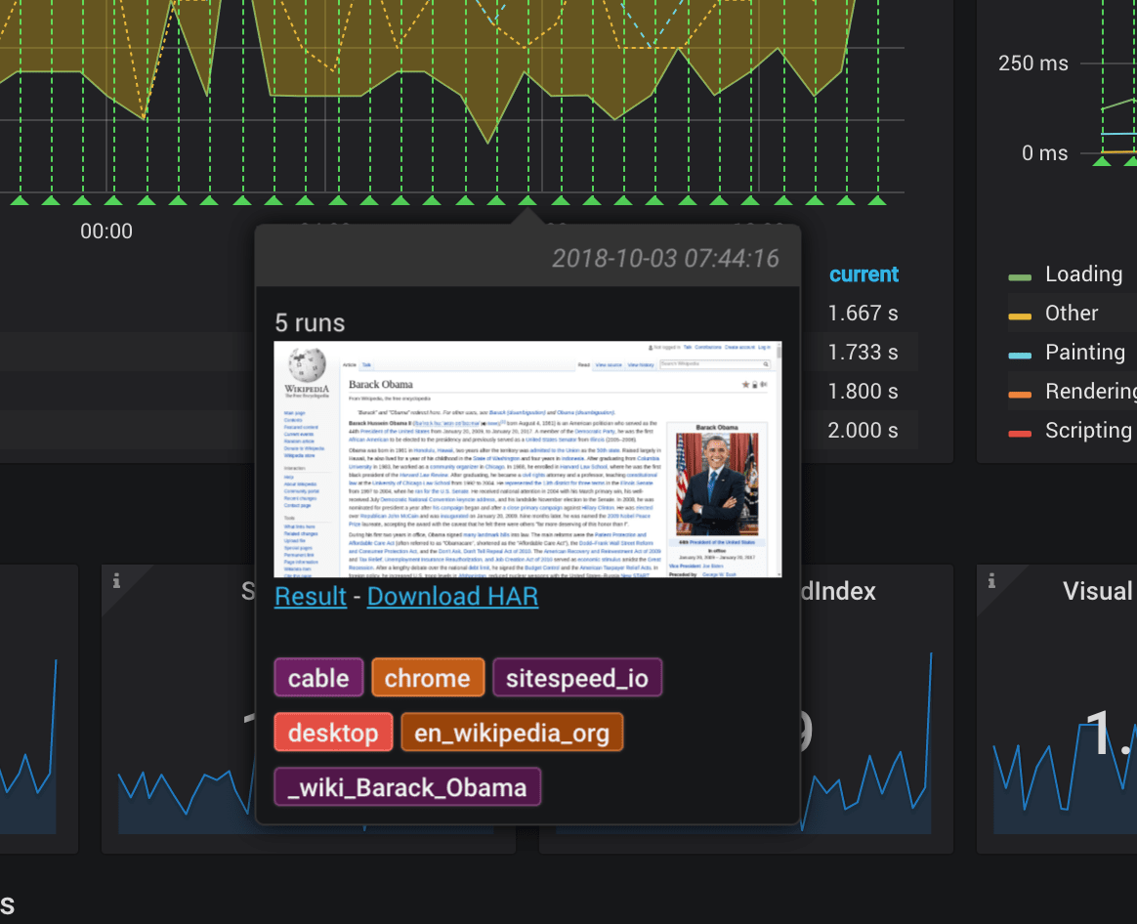This screenshot has height=924, width=1137.
Task: Open the Result link in the tooltip
Action: point(311,596)
